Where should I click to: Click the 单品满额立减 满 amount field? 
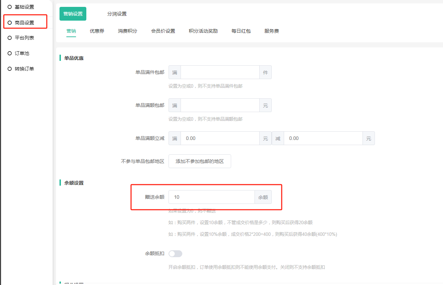tap(220, 138)
